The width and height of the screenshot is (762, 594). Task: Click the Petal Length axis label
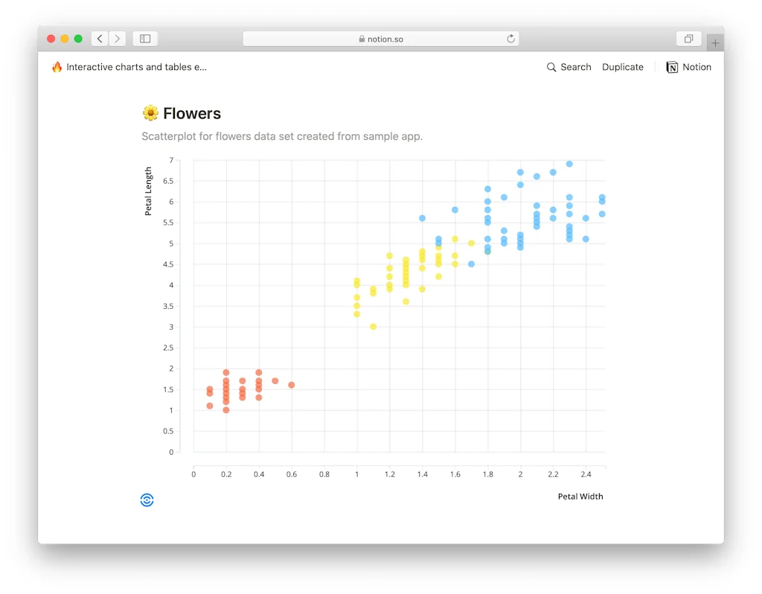pyautogui.click(x=148, y=191)
